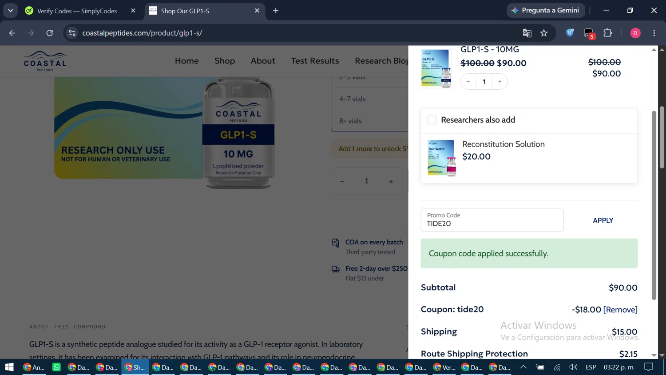Image resolution: width=666 pixels, height=375 pixels.
Task: Click the Reconstitution Solution product name
Action: [503, 144]
